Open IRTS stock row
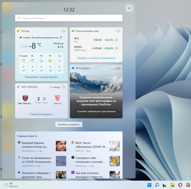Image resolution: width=191 pixels, height=189 pixels. pyautogui.click(x=96, y=40)
